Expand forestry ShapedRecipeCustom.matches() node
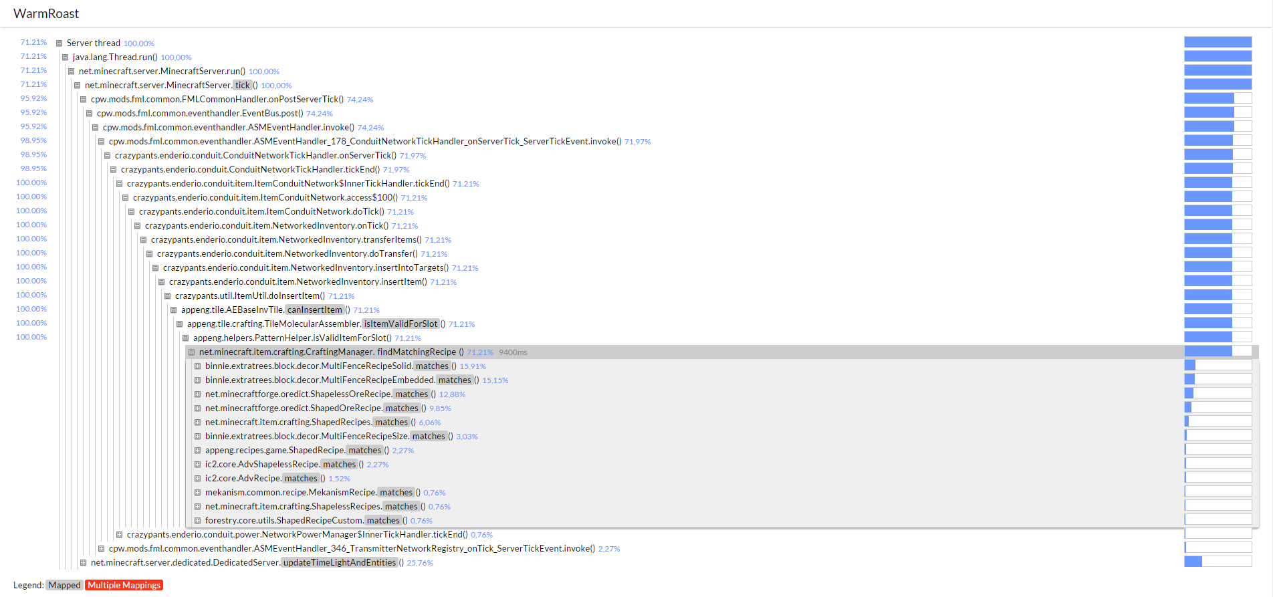 pos(197,521)
